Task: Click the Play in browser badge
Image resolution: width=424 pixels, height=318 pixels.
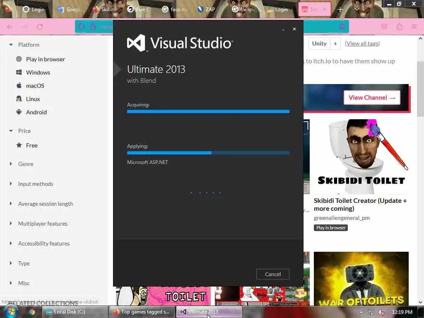Action: [331, 228]
